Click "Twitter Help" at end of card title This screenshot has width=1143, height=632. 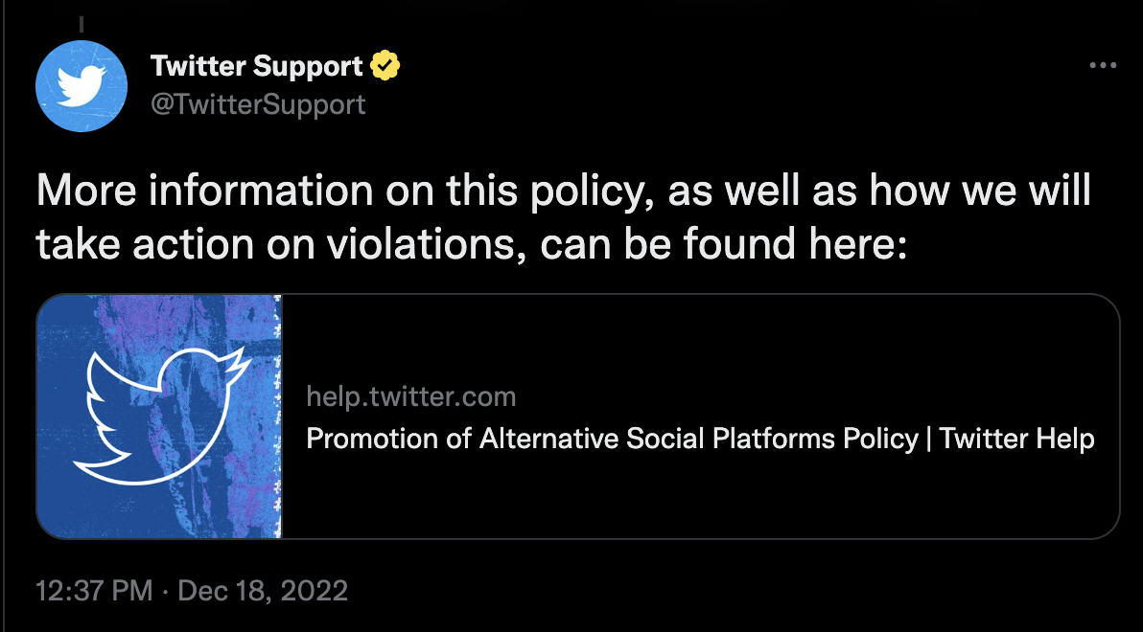(x=1016, y=439)
